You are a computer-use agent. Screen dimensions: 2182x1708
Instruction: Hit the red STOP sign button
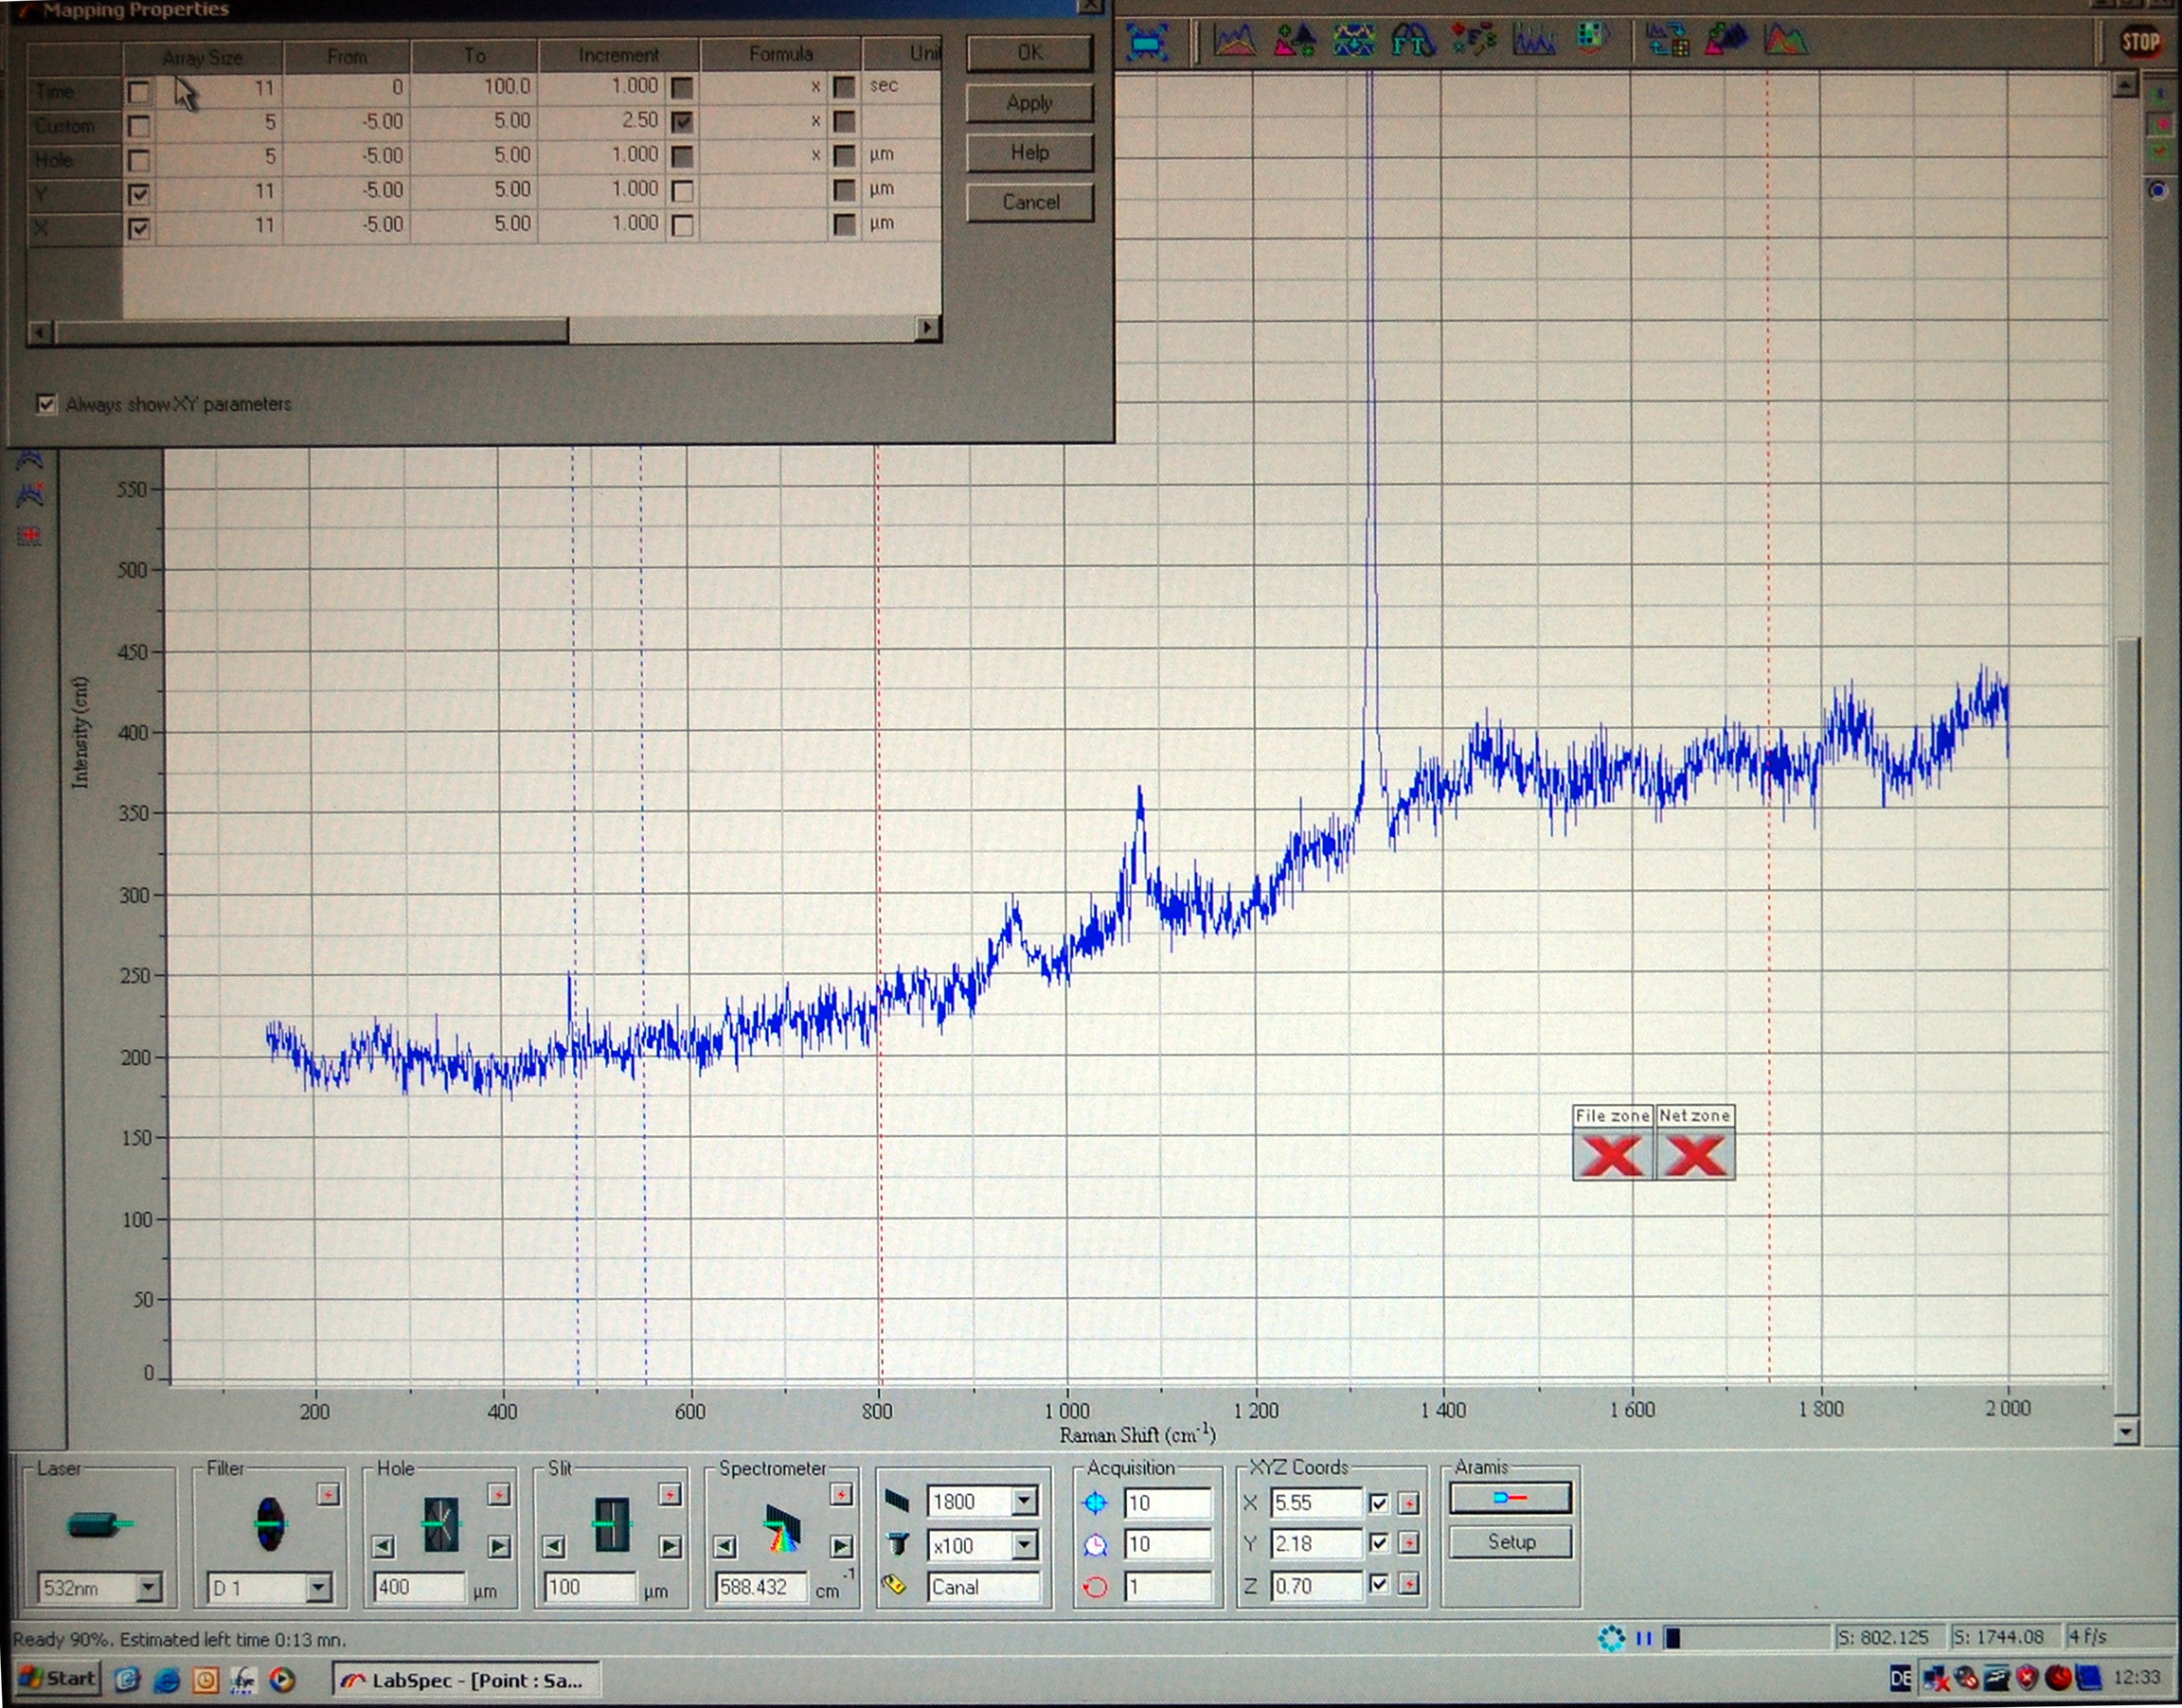pyautogui.click(x=2140, y=41)
